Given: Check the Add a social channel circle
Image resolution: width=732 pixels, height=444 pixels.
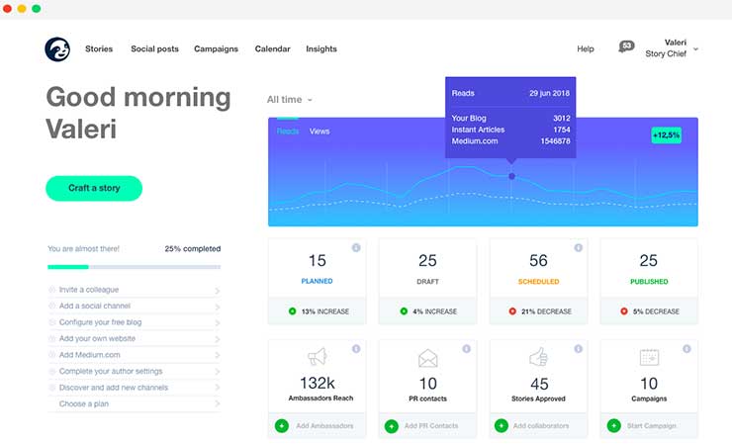Looking at the screenshot, I should click(51, 306).
